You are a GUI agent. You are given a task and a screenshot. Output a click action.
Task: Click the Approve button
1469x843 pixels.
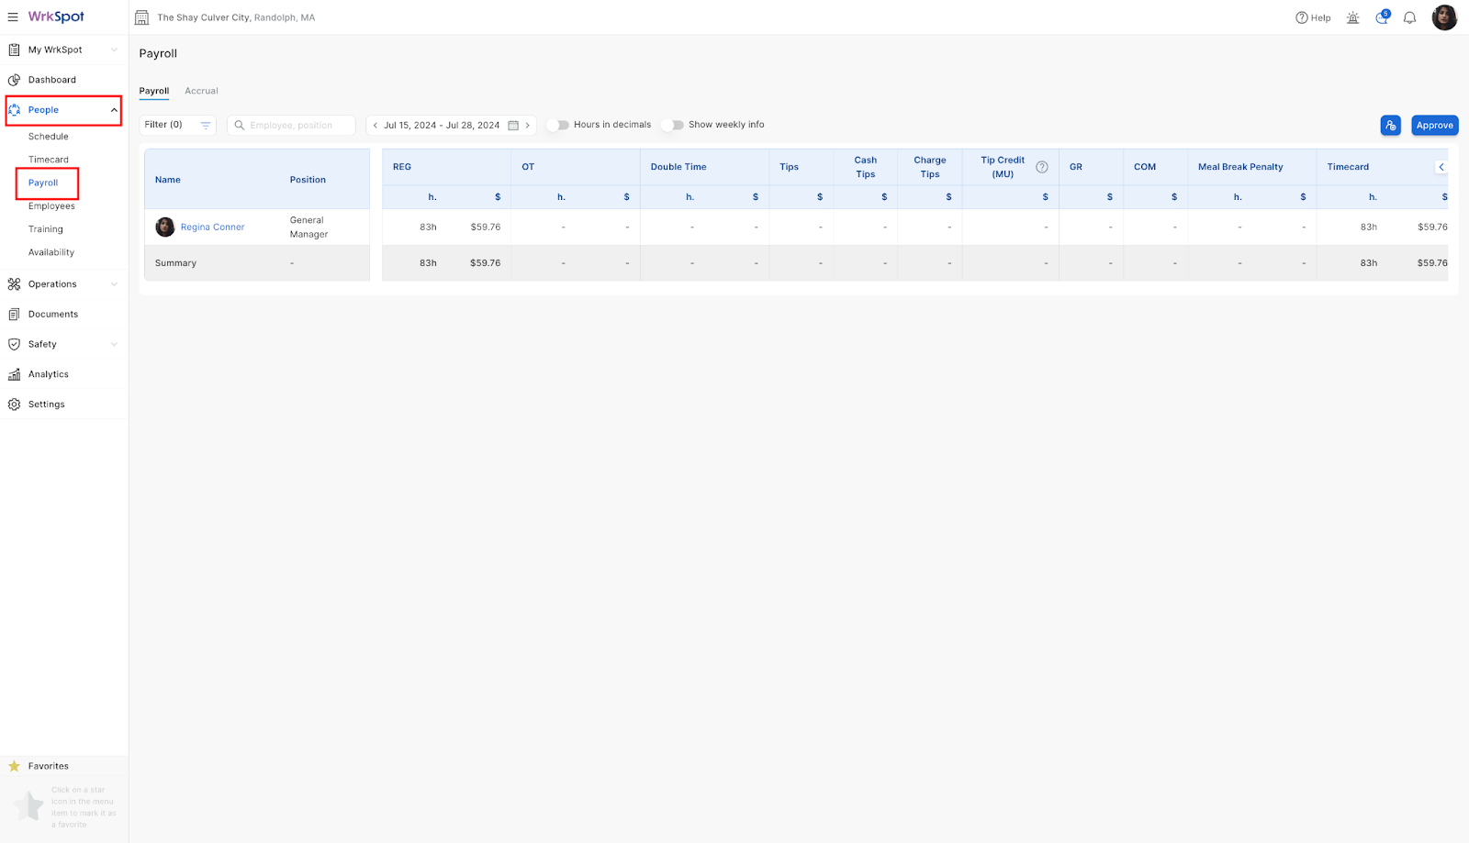click(x=1434, y=125)
